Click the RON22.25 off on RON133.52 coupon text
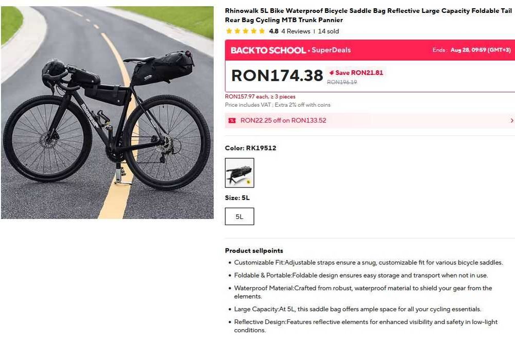515x339 pixels. point(283,121)
